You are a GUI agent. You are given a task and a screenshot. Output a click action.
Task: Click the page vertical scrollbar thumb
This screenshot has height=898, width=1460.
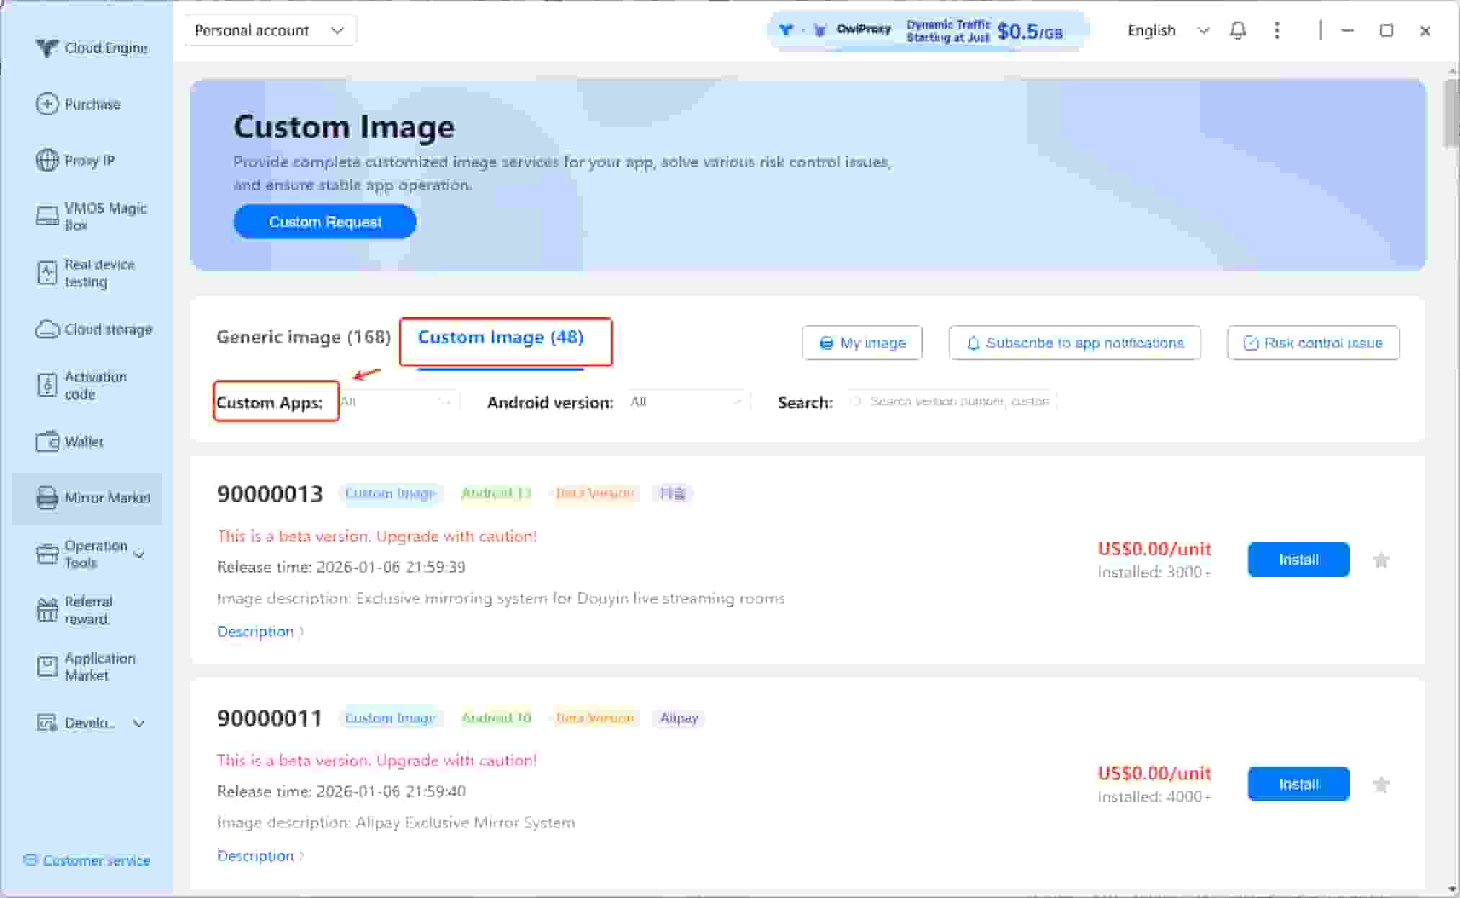(x=1451, y=114)
